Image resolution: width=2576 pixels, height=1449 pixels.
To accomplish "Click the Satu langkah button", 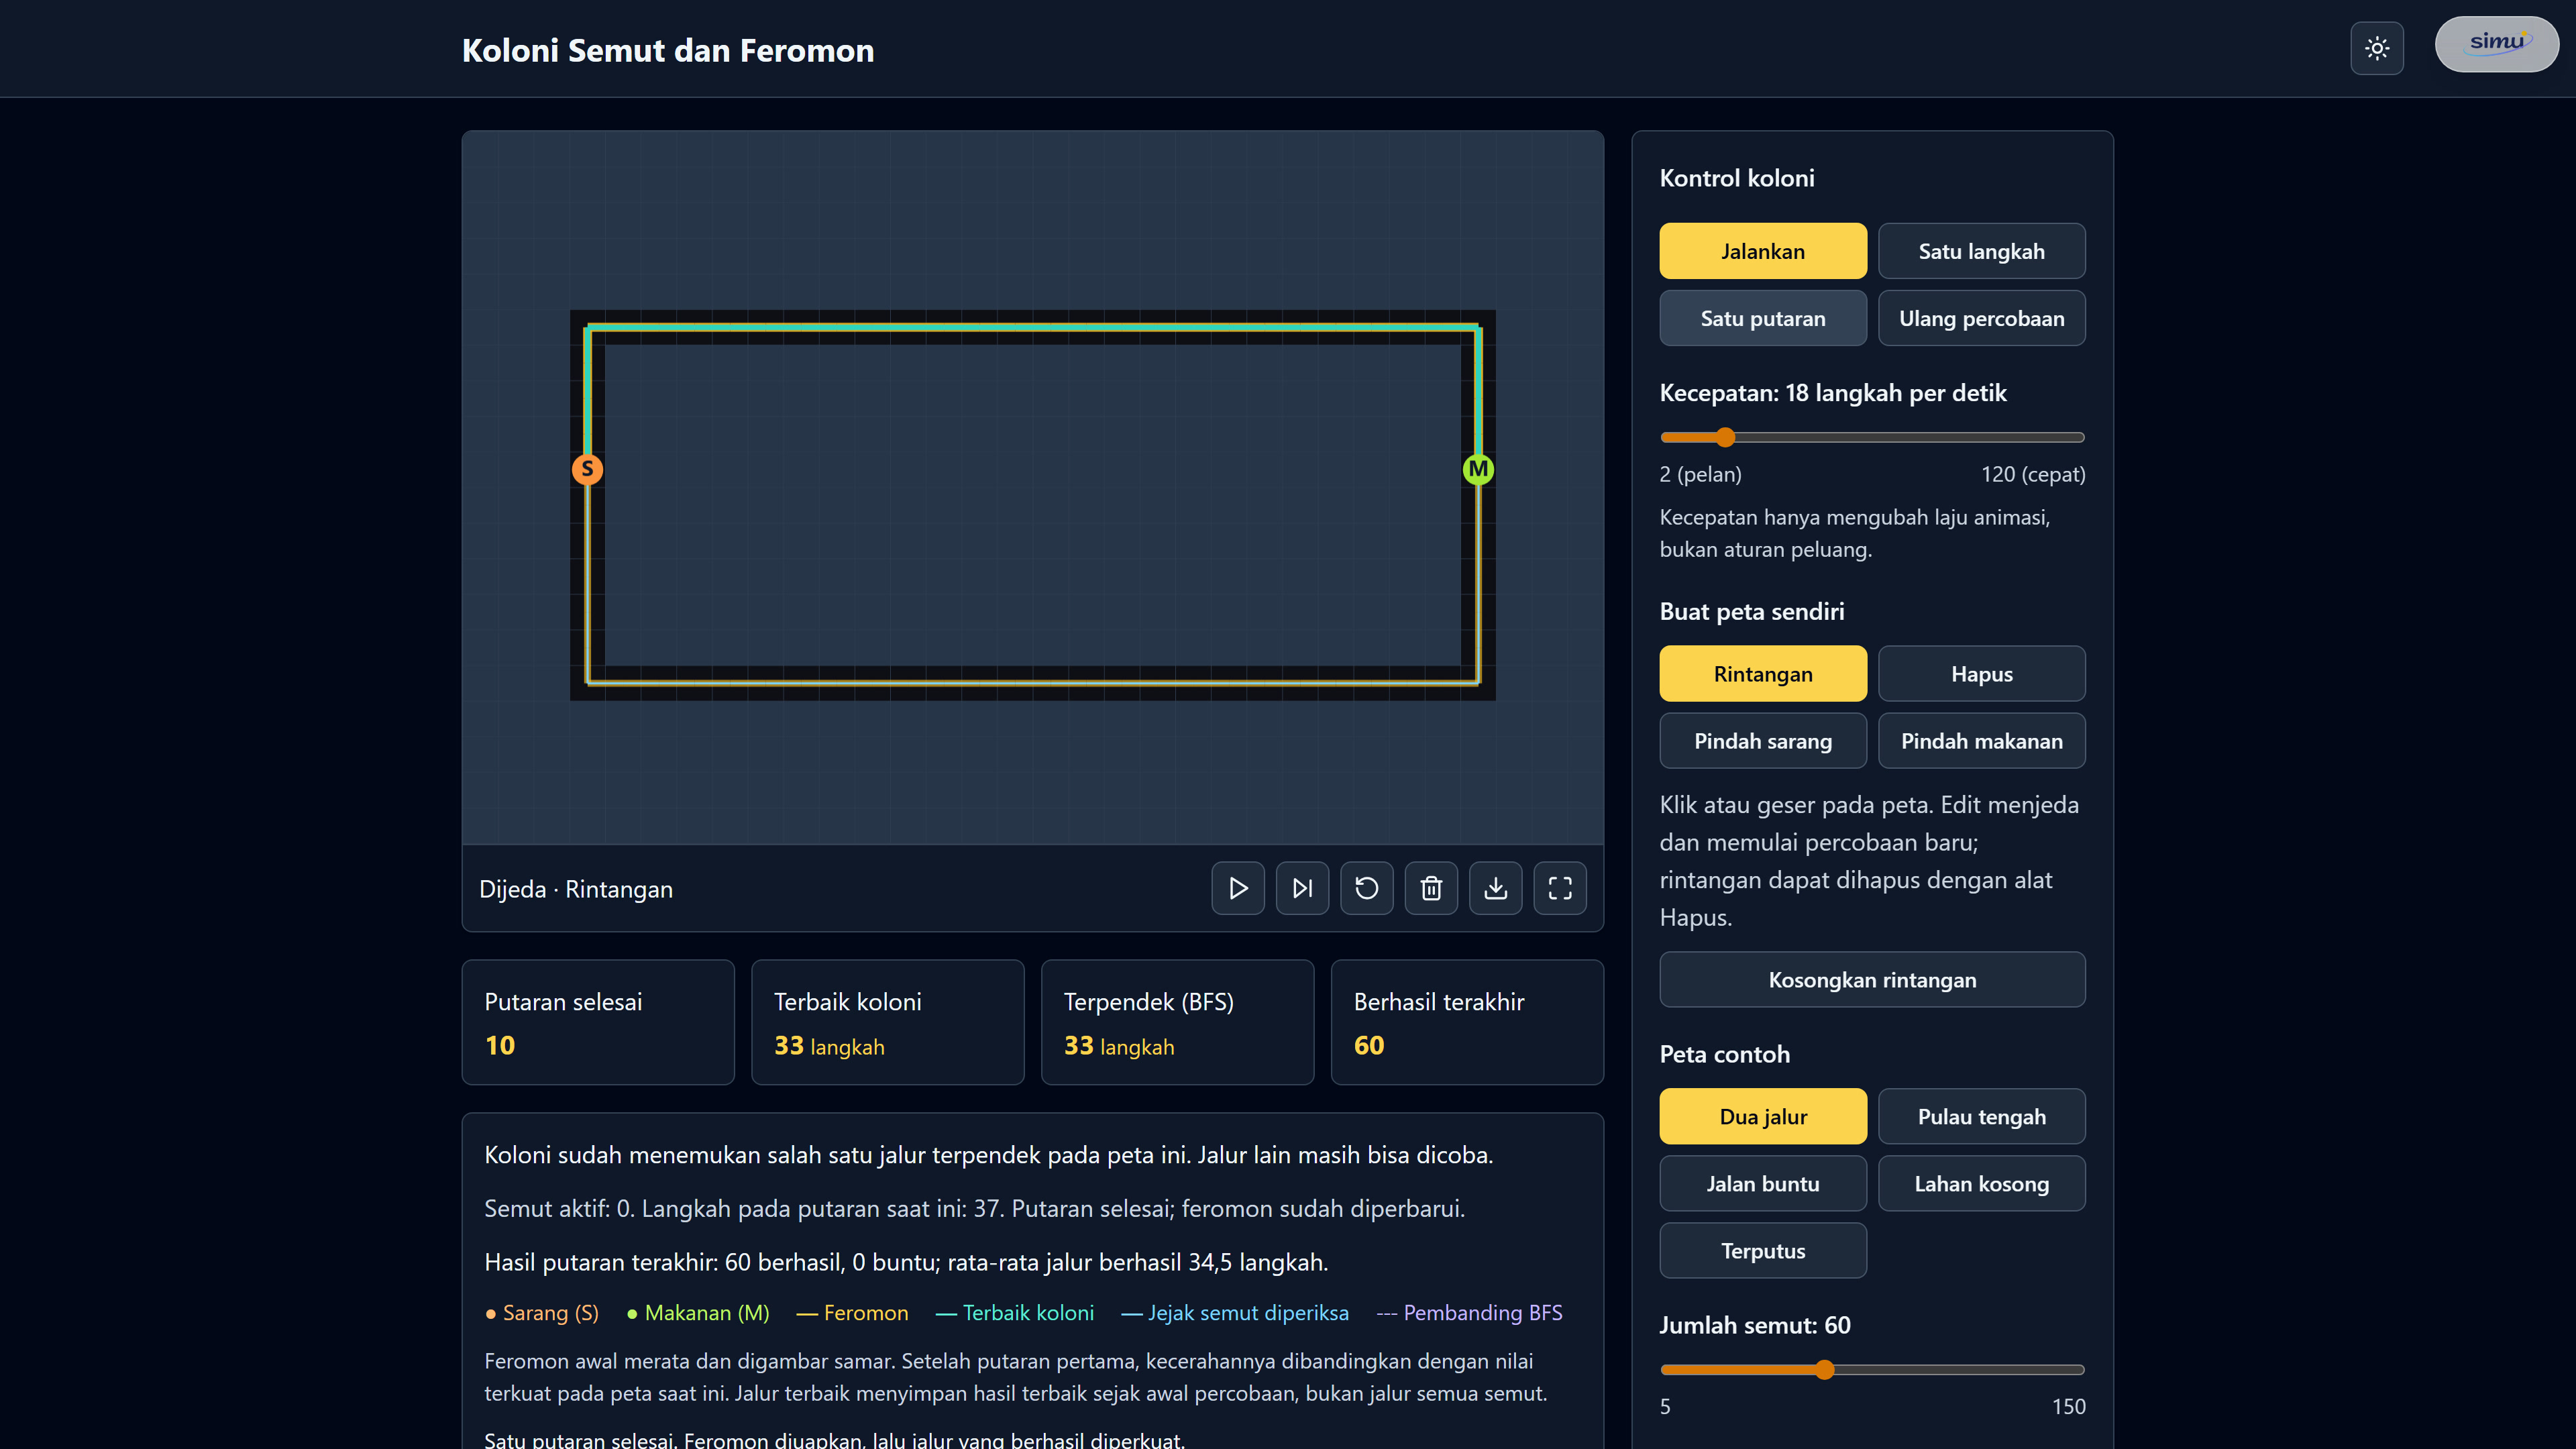I will (x=1981, y=251).
